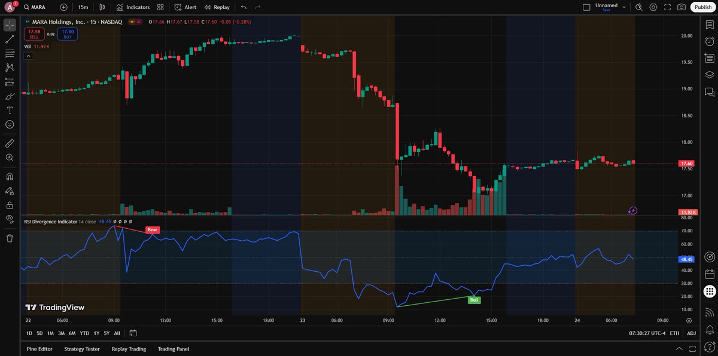Screen dimensions: 718x356
Task: Open forecasting and measurement tools
Action: pos(10,82)
